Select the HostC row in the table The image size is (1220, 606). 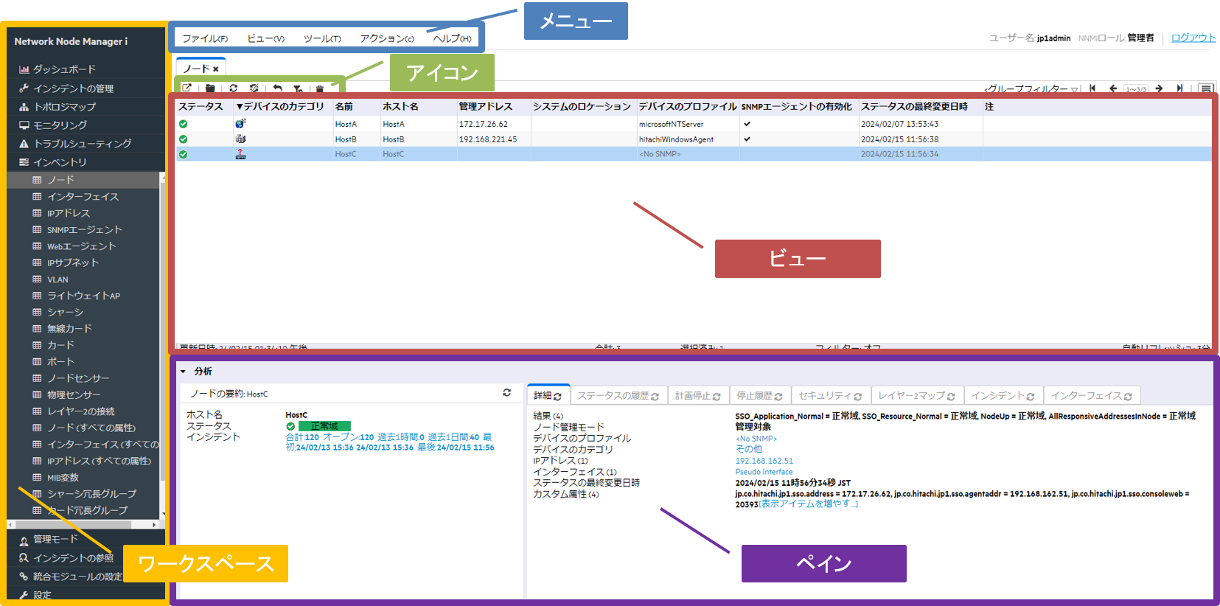point(693,154)
